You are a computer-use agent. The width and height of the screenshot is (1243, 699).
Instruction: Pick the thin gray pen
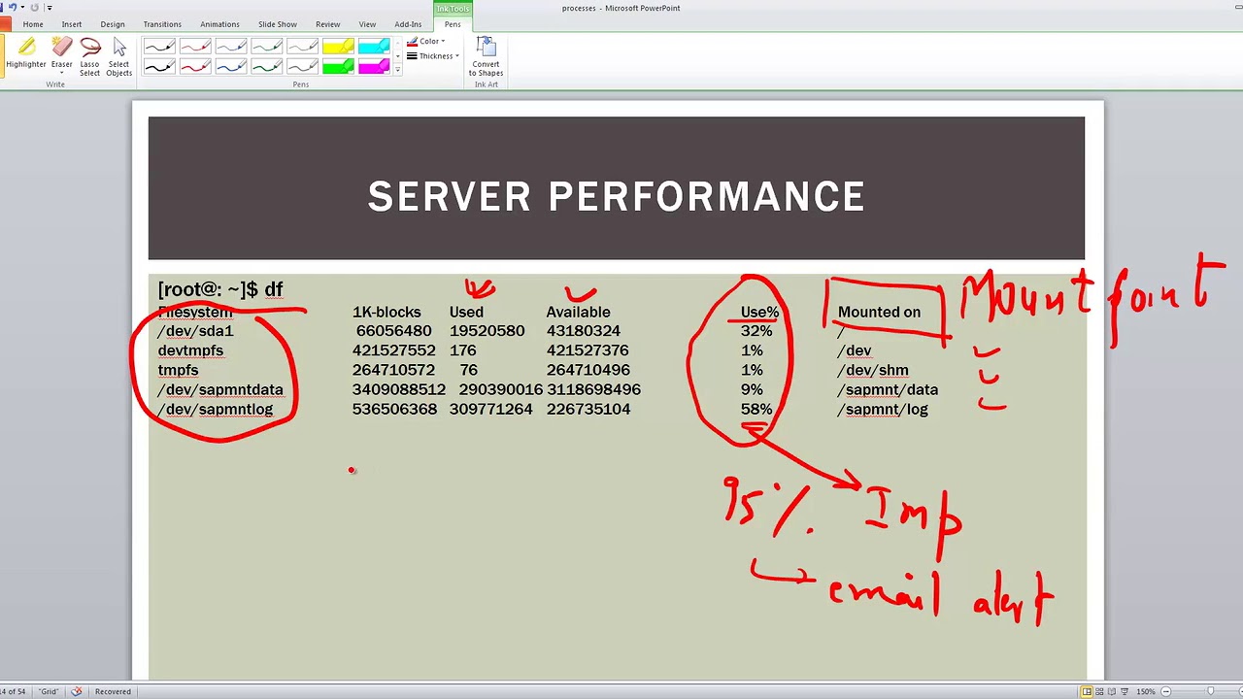click(303, 47)
